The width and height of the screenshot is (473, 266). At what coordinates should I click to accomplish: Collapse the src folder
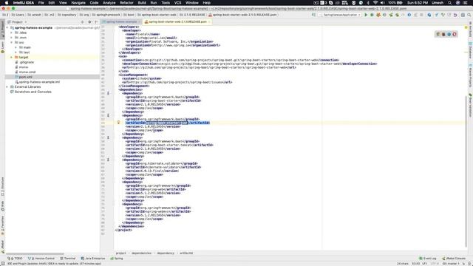[12, 43]
